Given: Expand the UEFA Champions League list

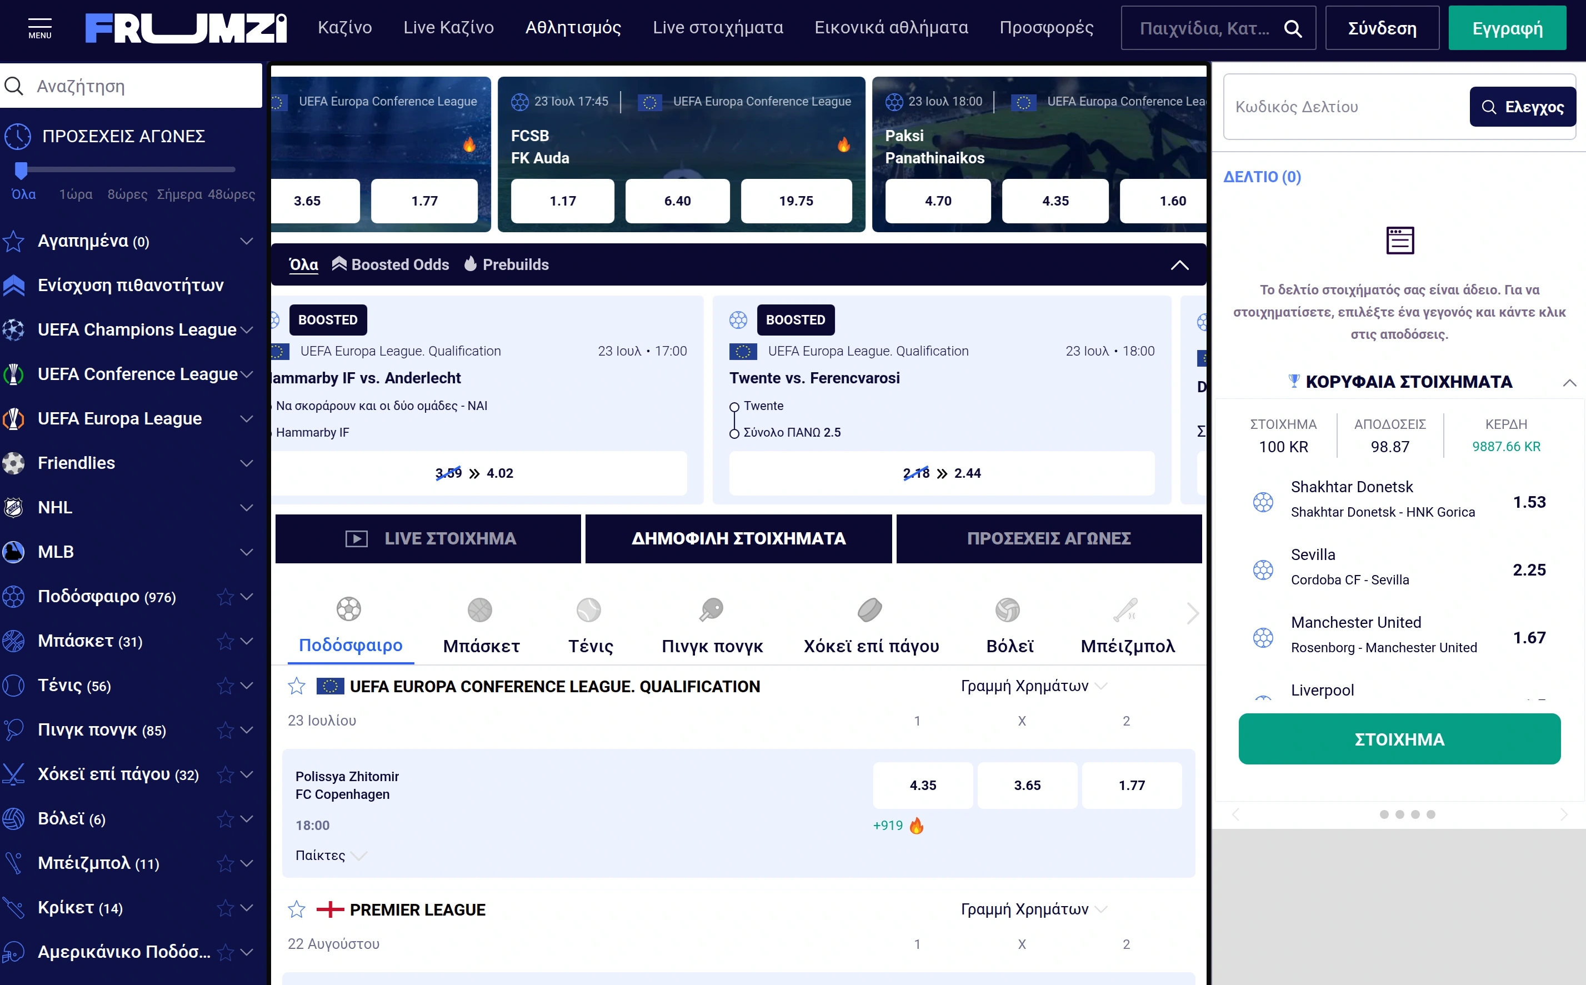Looking at the screenshot, I should coord(247,329).
